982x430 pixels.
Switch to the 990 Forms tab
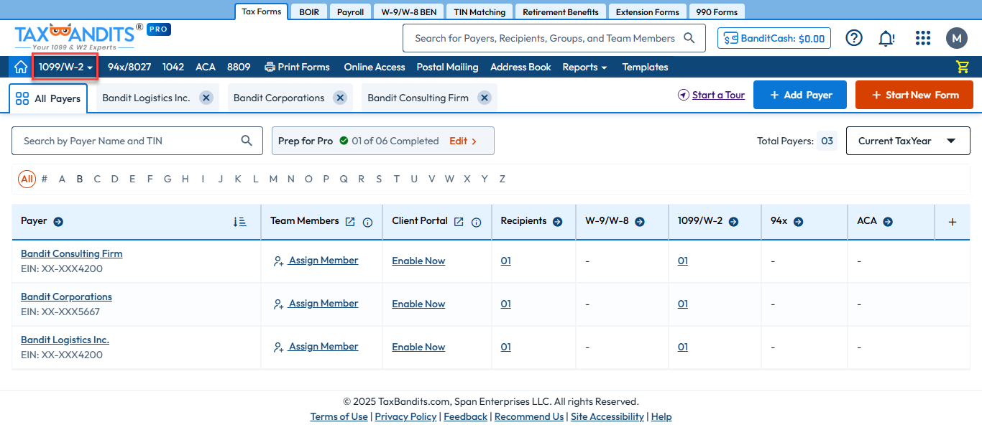click(717, 11)
